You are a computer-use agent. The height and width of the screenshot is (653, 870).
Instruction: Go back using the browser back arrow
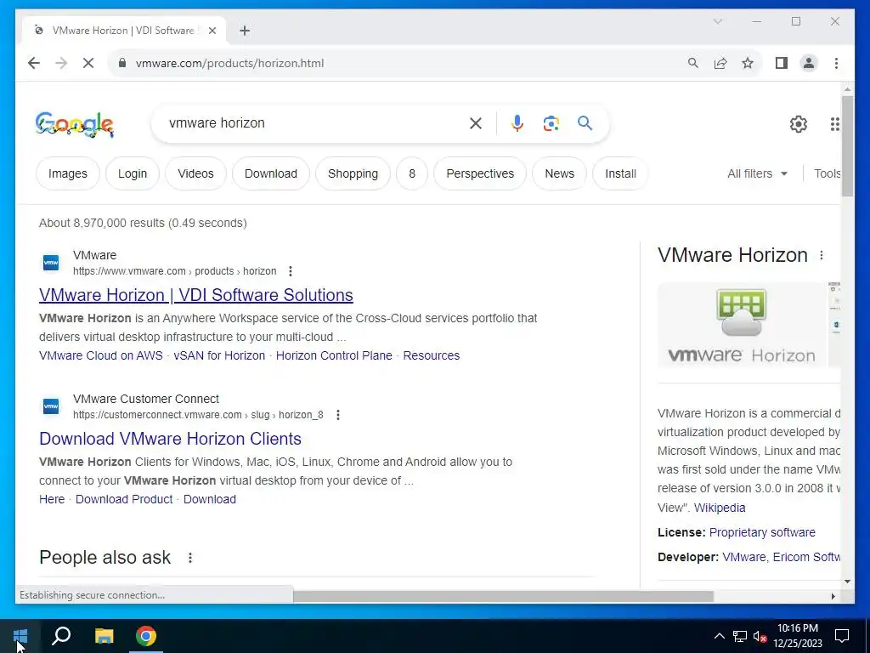34,63
